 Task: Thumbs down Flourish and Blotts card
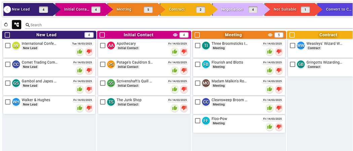pos(279,70)
